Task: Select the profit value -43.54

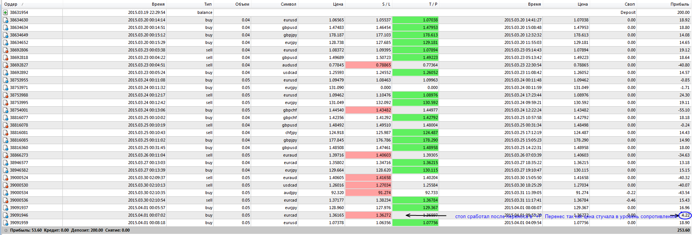Action: [684, 193]
